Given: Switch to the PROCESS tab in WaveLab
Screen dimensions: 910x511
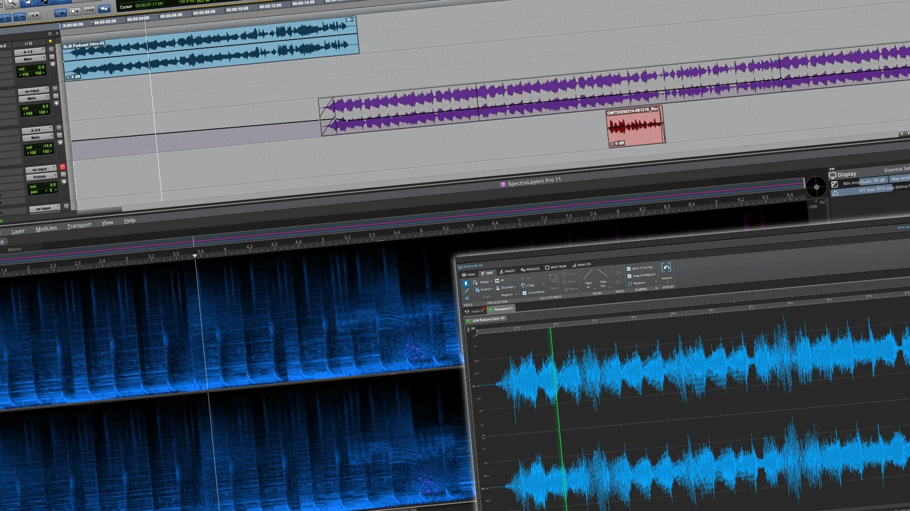Looking at the screenshot, I should (530, 269).
